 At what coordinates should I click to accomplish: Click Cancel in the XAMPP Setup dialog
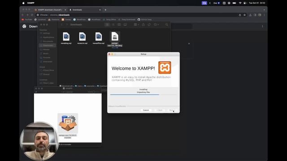(x=146, y=110)
